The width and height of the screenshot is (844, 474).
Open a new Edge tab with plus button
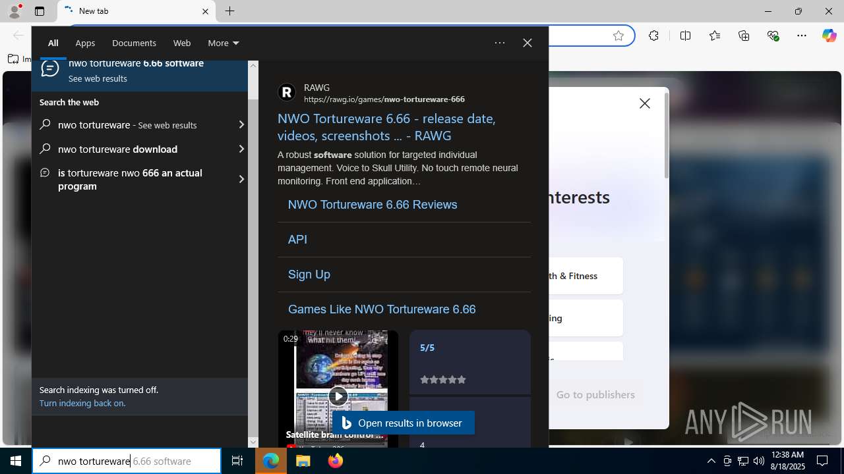point(229,11)
